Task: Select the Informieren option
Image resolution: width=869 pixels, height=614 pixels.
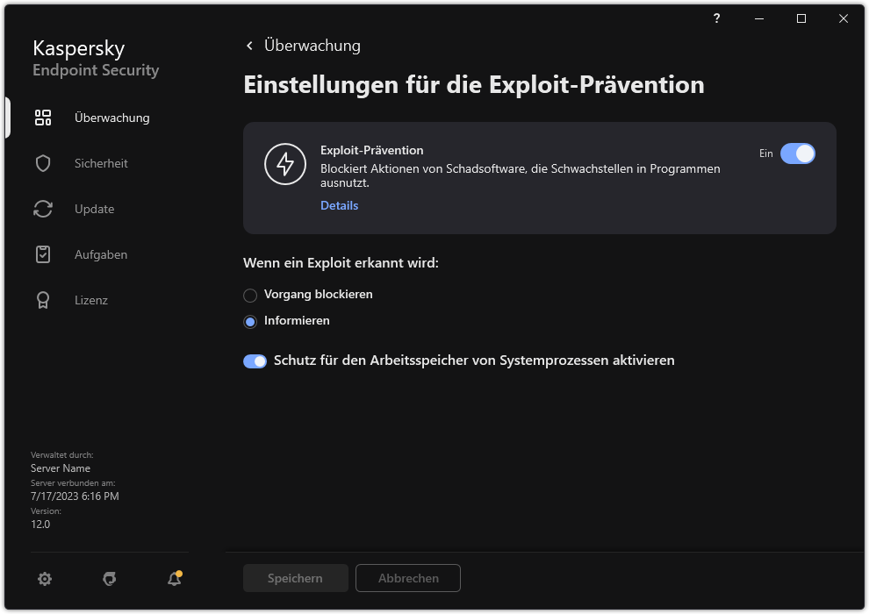Action: [250, 321]
